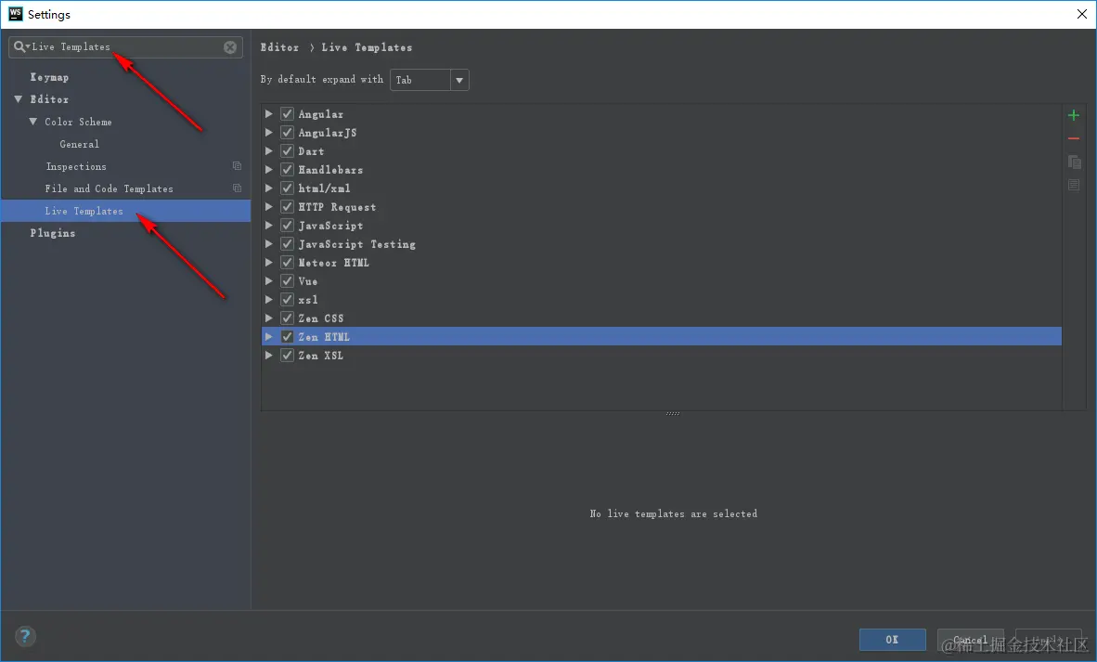Viewport: 1097px width, 662px height.
Task: Toggle the JavaScript Testing checkbox
Action: click(x=287, y=243)
